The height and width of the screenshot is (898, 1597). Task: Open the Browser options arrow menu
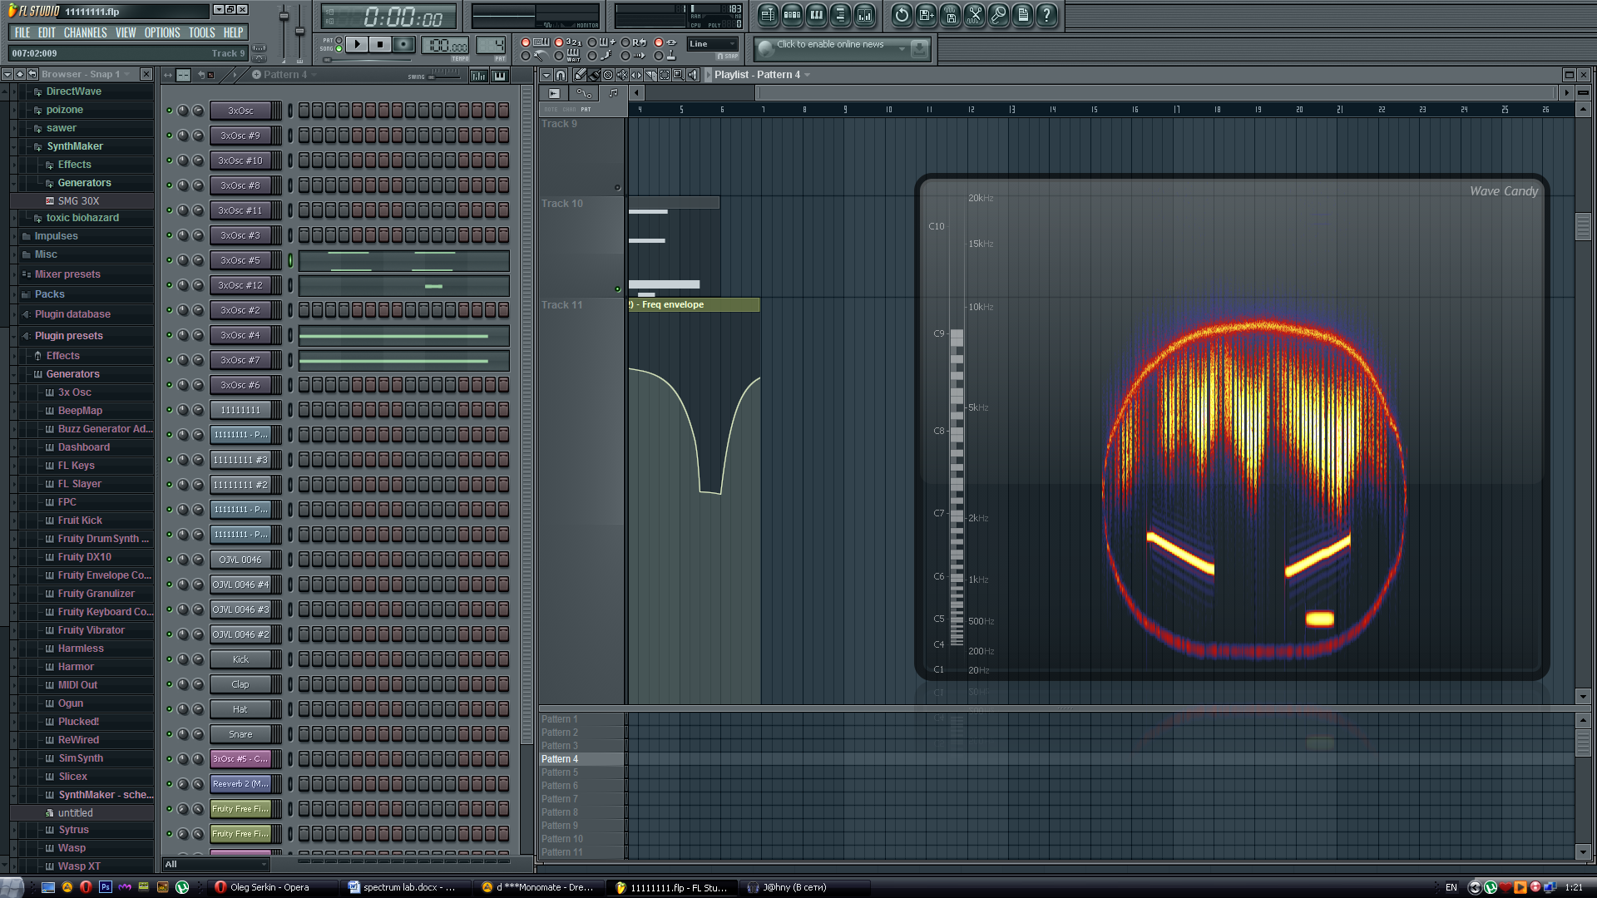click(7, 75)
